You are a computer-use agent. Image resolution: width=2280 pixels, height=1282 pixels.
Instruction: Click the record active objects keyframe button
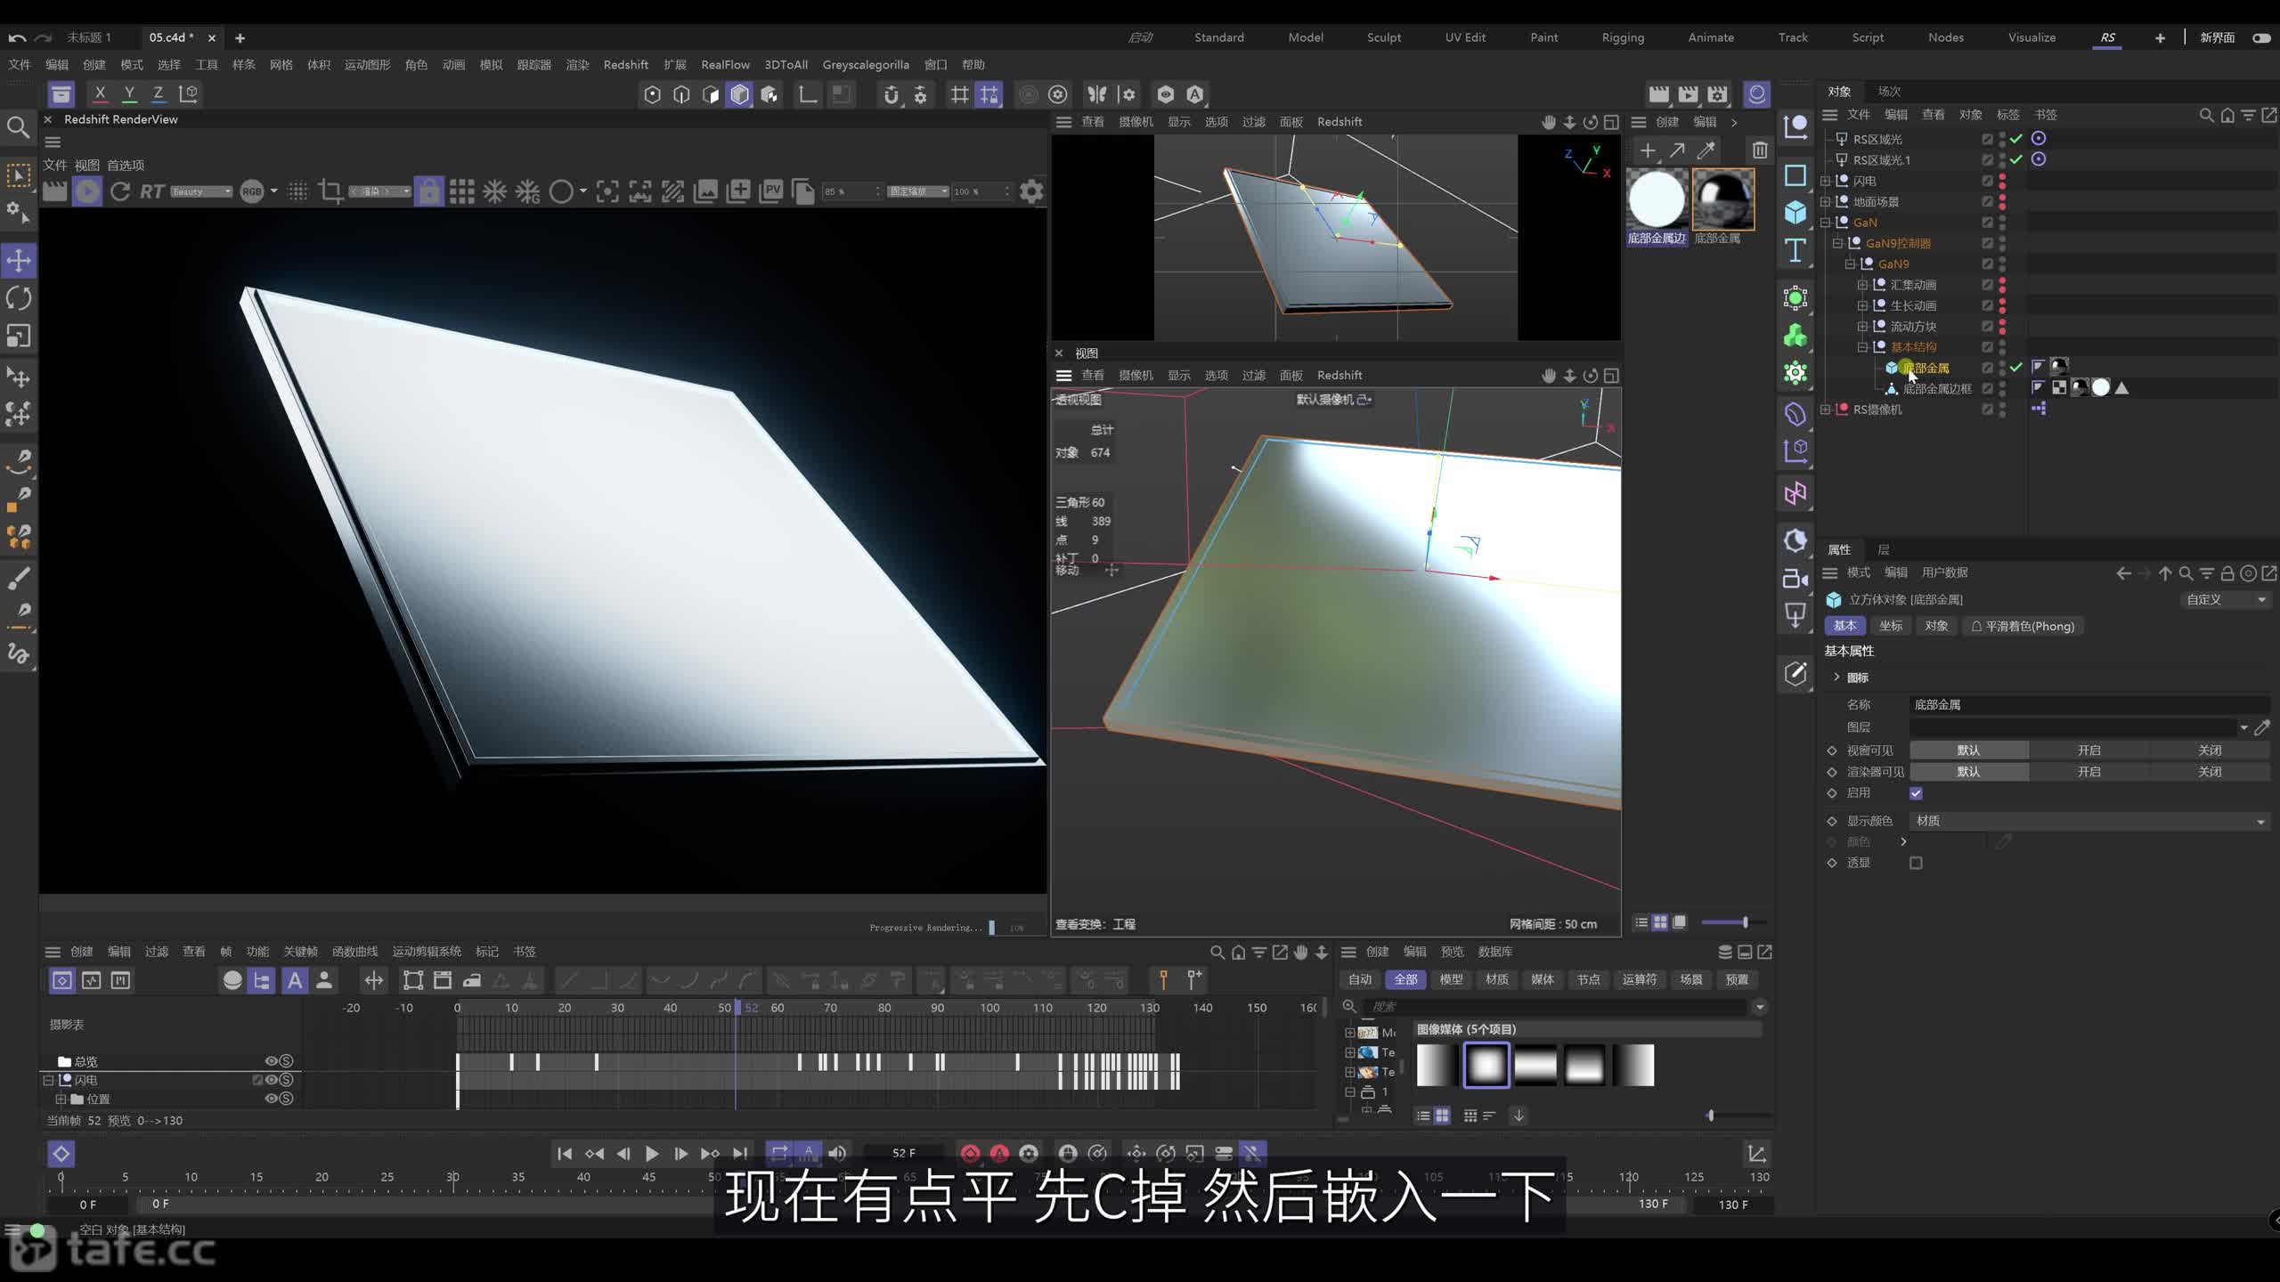tap(970, 1154)
